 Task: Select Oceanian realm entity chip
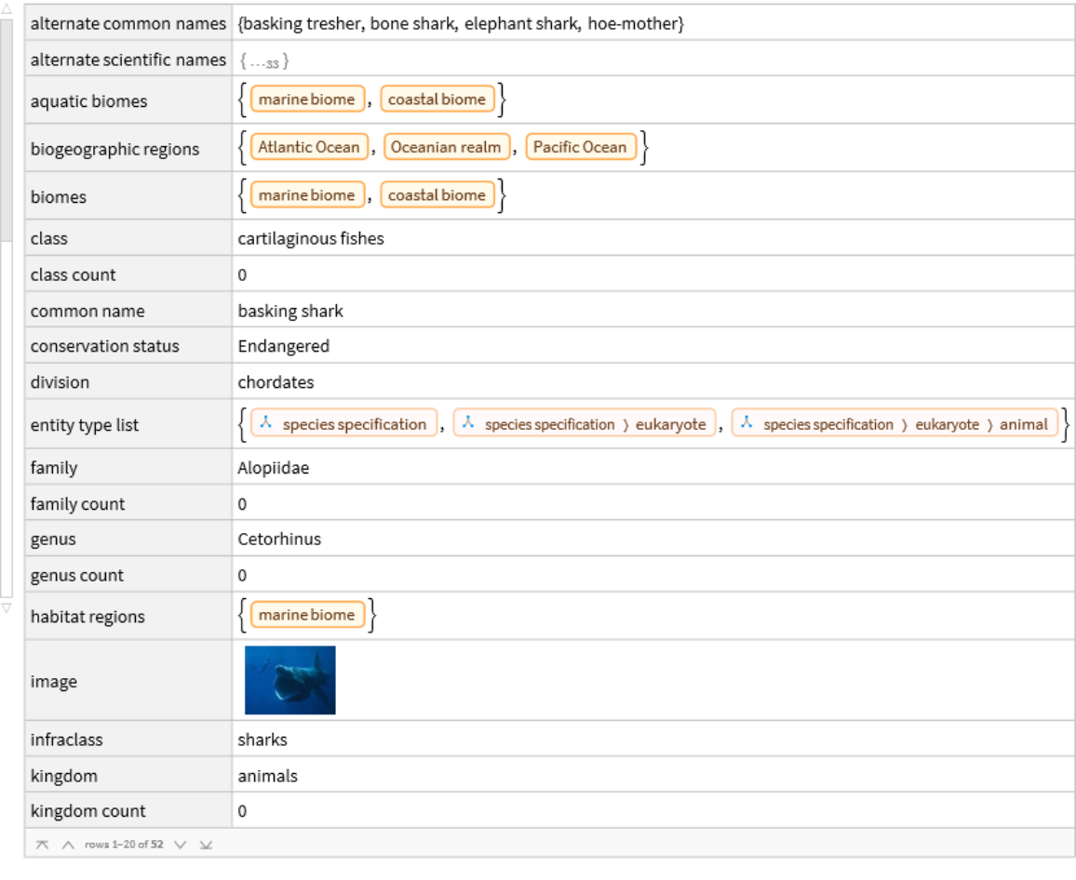click(445, 147)
